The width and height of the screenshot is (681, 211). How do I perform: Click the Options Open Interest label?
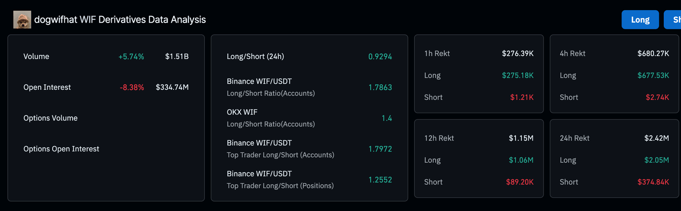pyautogui.click(x=61, y=149)
